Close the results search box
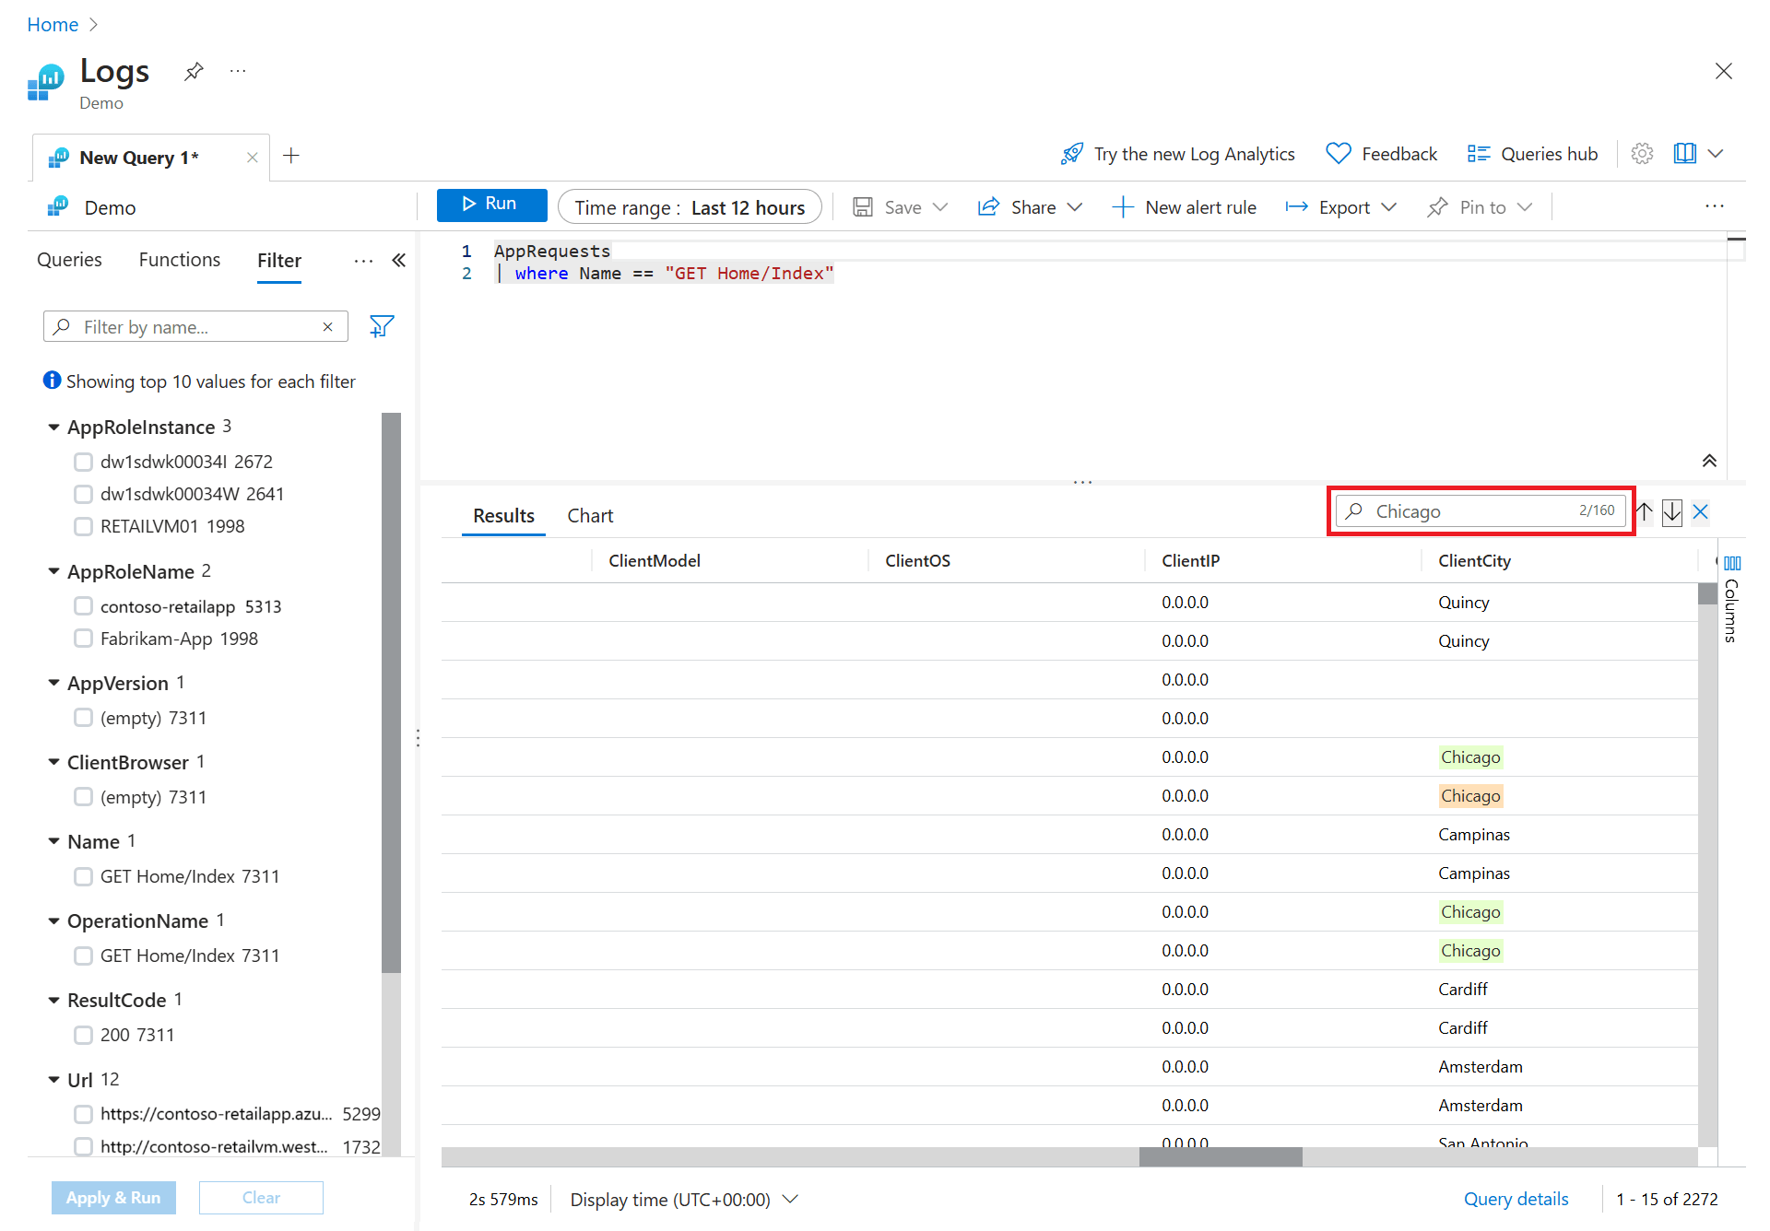 [x=1701, y=512]
